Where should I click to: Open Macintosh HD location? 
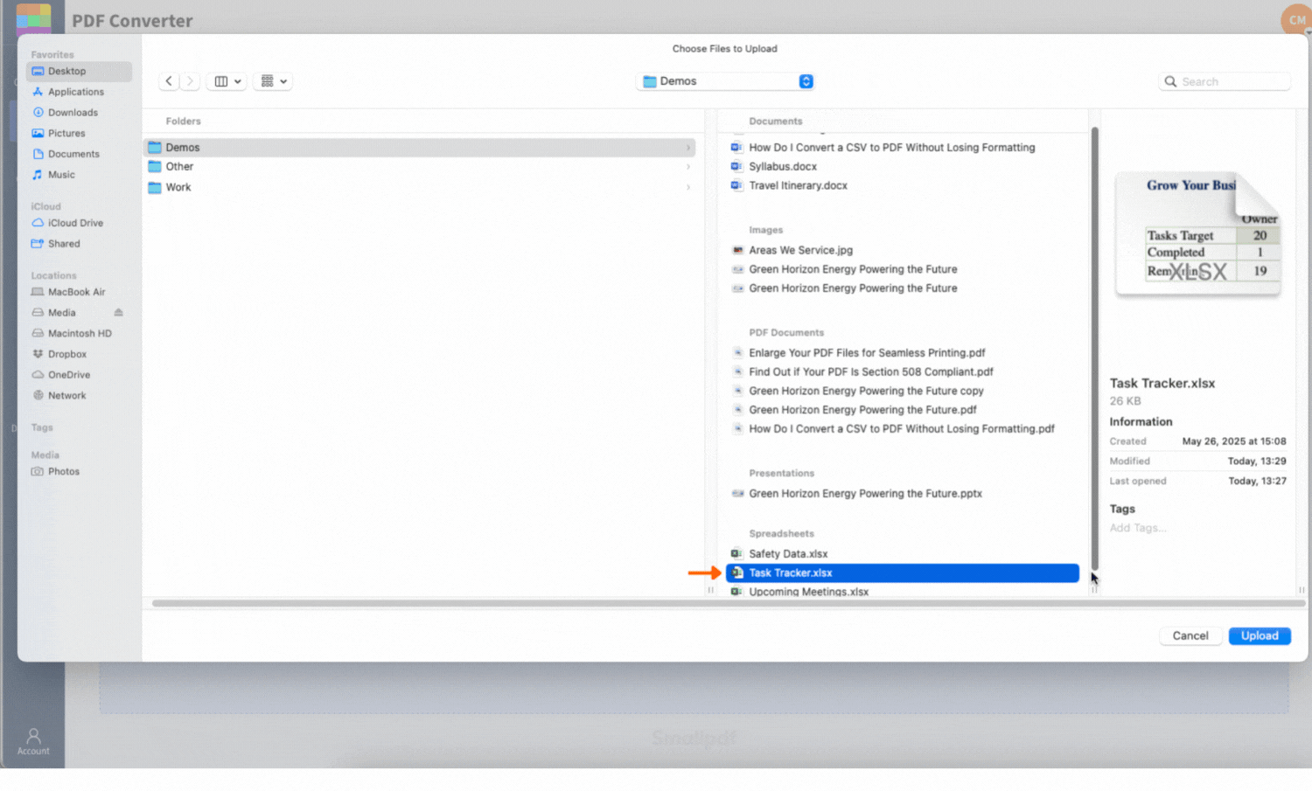[80, 333]
